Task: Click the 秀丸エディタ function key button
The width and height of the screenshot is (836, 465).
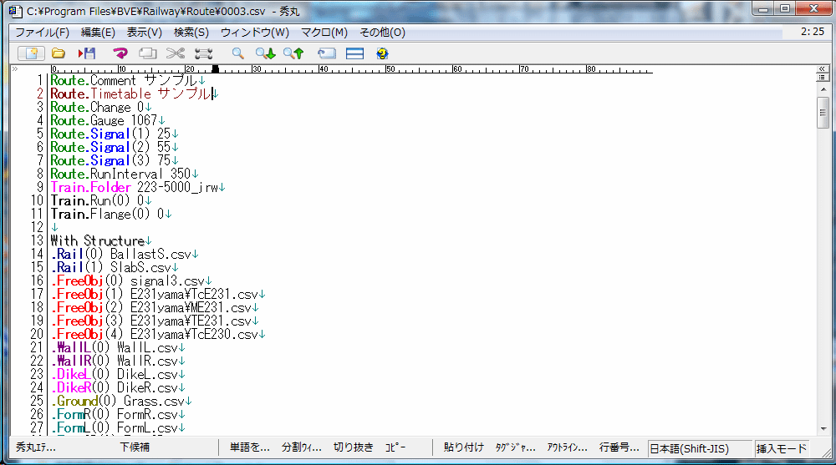Action: pos(36,447)
